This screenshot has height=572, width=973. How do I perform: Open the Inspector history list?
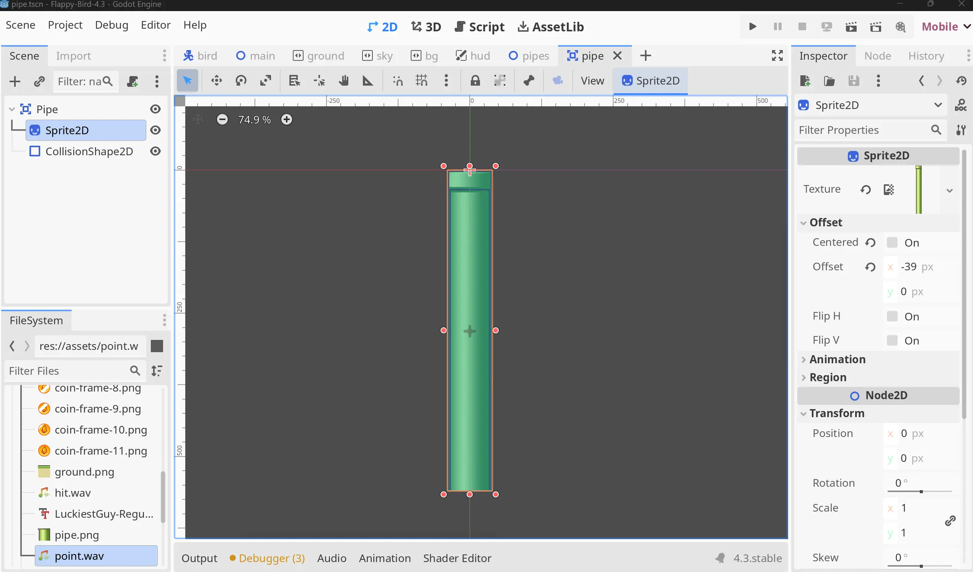[x=961, y=81]
